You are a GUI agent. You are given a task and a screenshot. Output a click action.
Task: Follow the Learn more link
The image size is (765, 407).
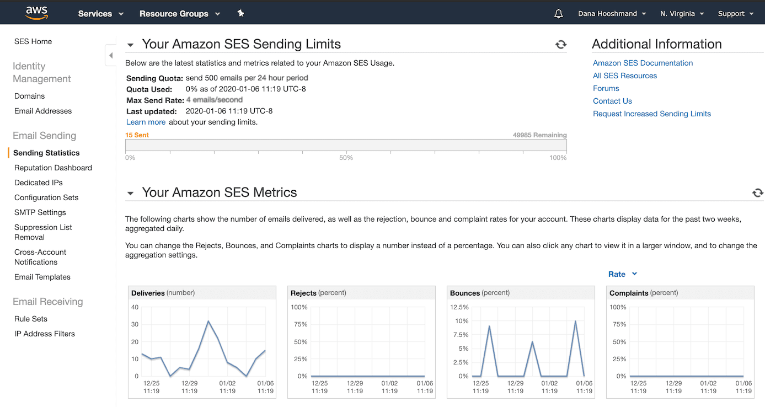click(x=146, y=122)
